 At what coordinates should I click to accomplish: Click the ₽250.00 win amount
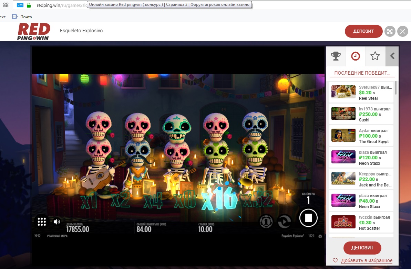point(368,114)
